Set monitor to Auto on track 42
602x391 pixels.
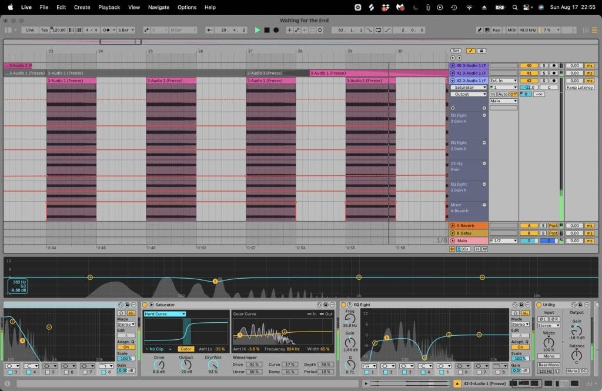pos(503,94)
